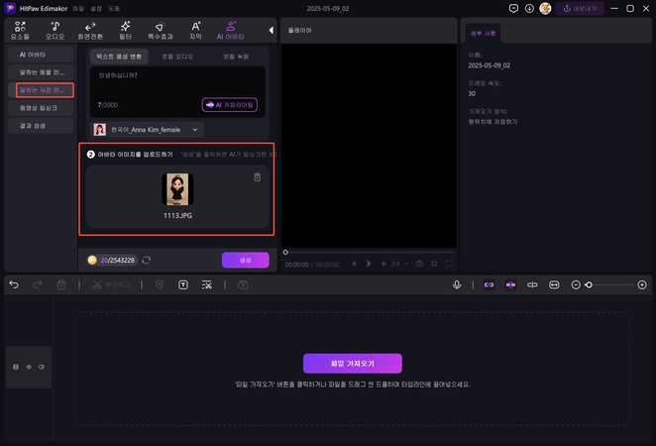The width and height of the screenshot is (656, 446).
Task: Click the purple 생성 generate button
Action: 245,260
